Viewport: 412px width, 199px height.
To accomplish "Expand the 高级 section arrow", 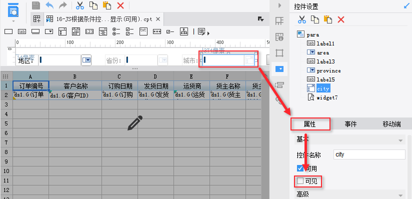I will (400, 195).
